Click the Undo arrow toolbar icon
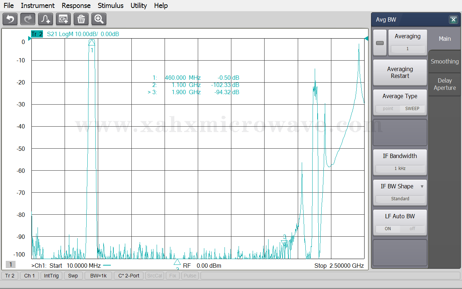Screen dimensions: 462x289 point(10,19)
